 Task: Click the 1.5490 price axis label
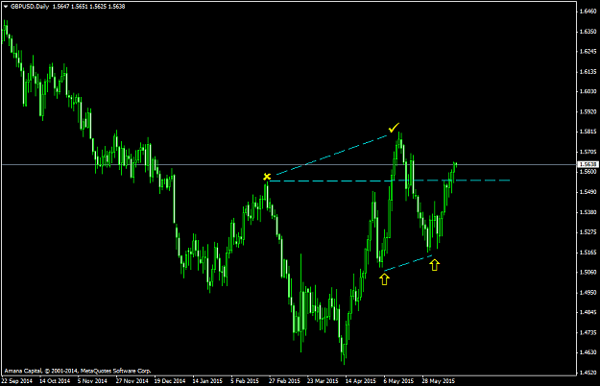[588, 192]
